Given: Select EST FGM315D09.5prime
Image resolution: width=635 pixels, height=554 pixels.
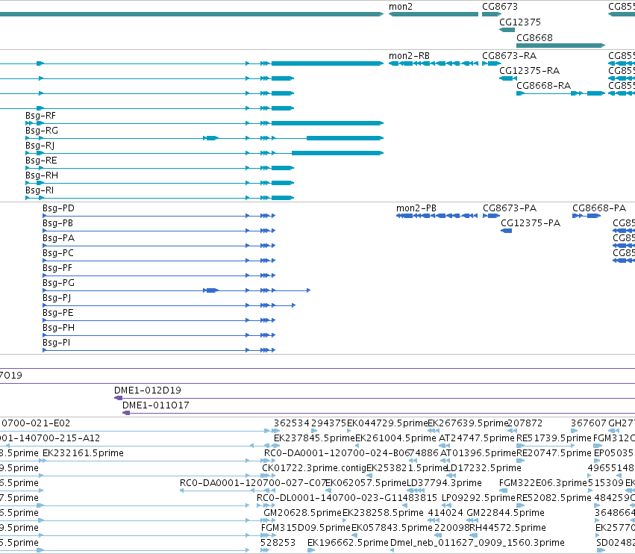Looking at the screenshot, I should point(305,528).
